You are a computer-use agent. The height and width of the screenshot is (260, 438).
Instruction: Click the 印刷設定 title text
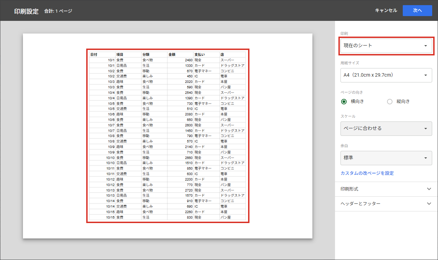click(26, 11)
